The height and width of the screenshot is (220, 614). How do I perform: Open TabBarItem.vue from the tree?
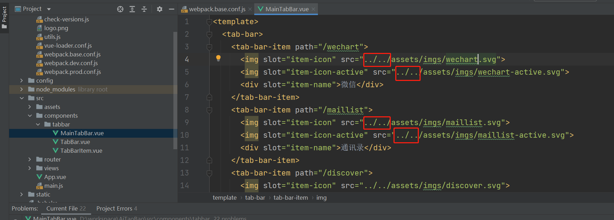point(81,151)
